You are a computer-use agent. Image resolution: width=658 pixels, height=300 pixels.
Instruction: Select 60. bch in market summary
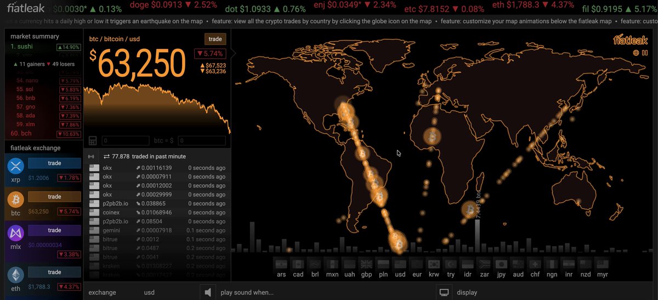(x=45, y=133)
